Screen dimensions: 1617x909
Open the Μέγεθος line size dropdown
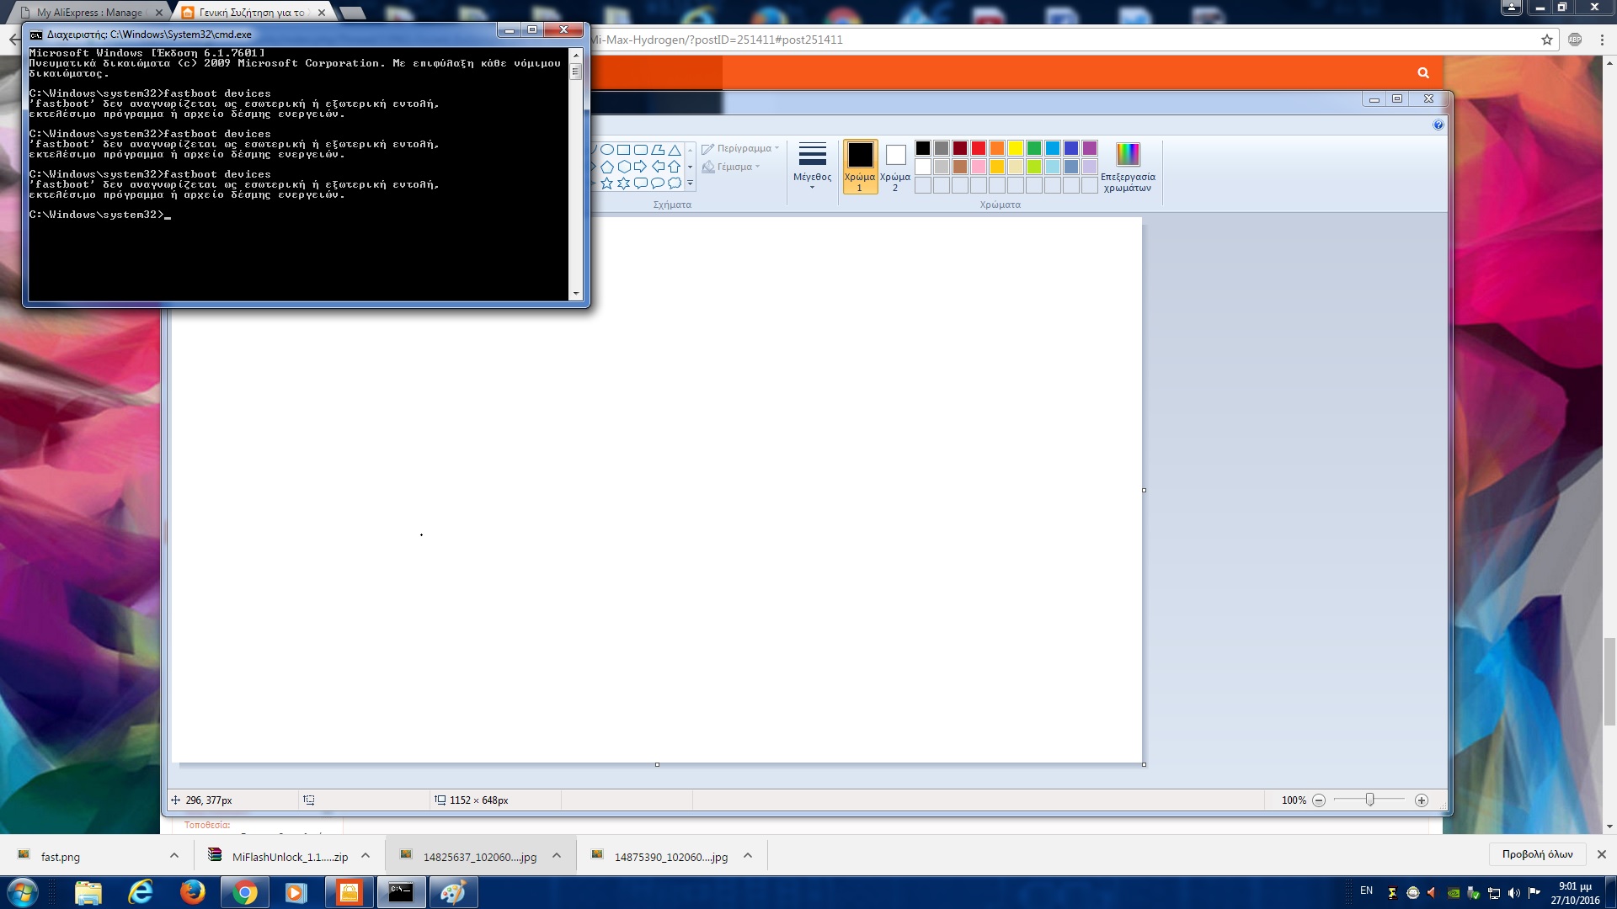pyautogui.click(x=812, y=165)
